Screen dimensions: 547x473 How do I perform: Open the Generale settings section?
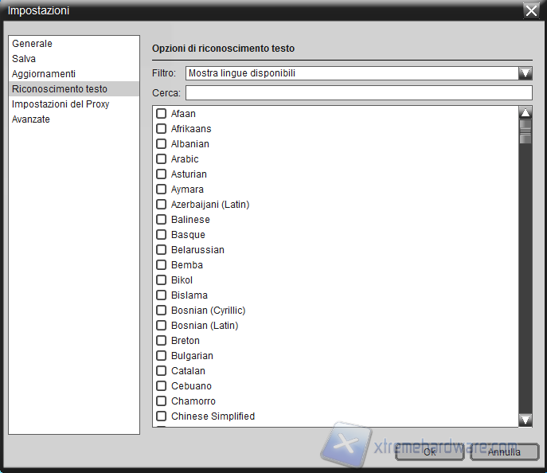[33, 44]
